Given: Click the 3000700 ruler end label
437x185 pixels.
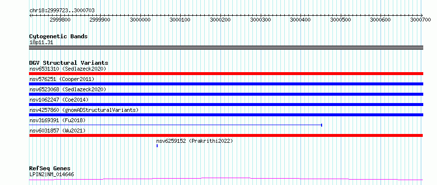Looking at the screenshot, I should pos(421,20).
